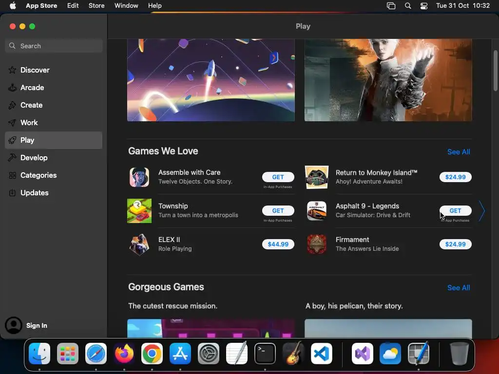This screenshot has height=374, width=499.
Task: Advance Games We Love with right chevron
Action: (482, 211)
